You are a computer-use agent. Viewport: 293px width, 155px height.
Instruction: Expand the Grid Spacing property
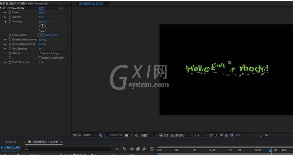5,49
